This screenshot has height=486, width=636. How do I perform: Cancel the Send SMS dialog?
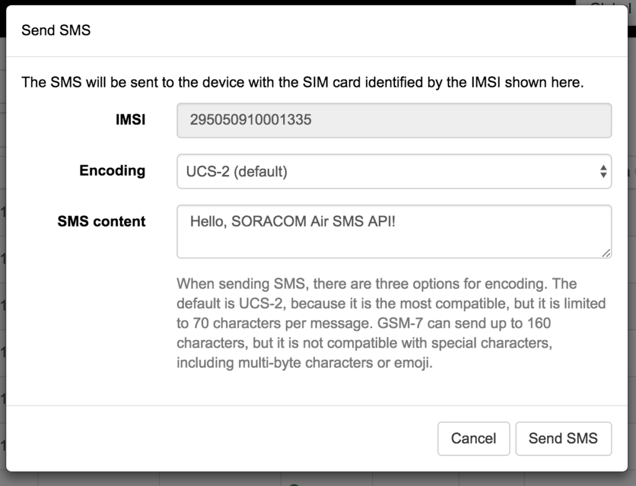pos(473,438)
